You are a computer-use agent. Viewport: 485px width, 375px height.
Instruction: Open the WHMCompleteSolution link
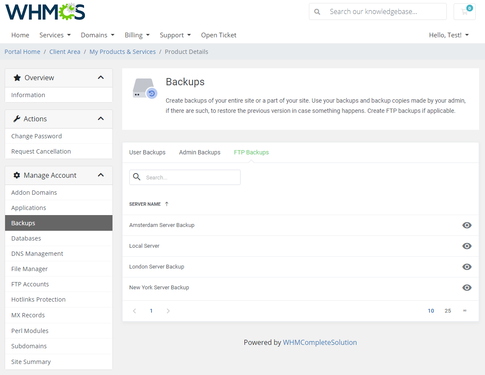320,342
